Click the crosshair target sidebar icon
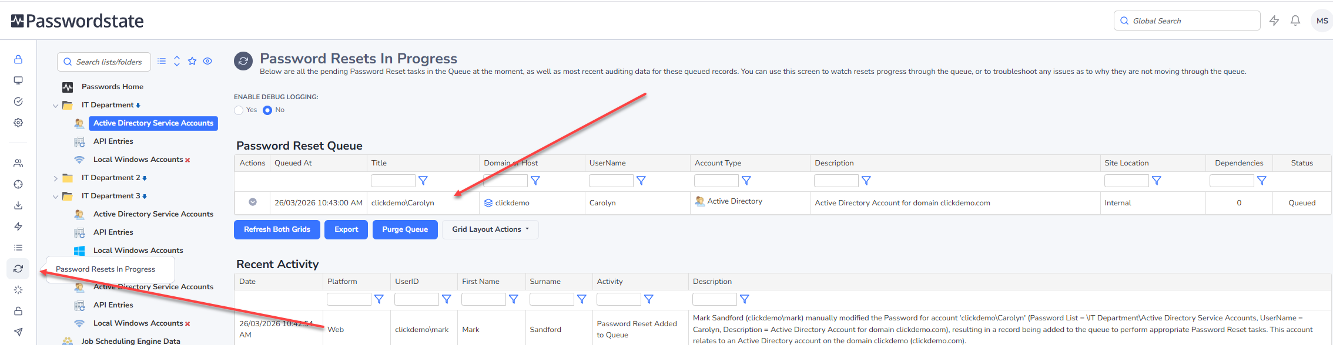Screen dimensions: 1333x345 click(x=18, y=184)
